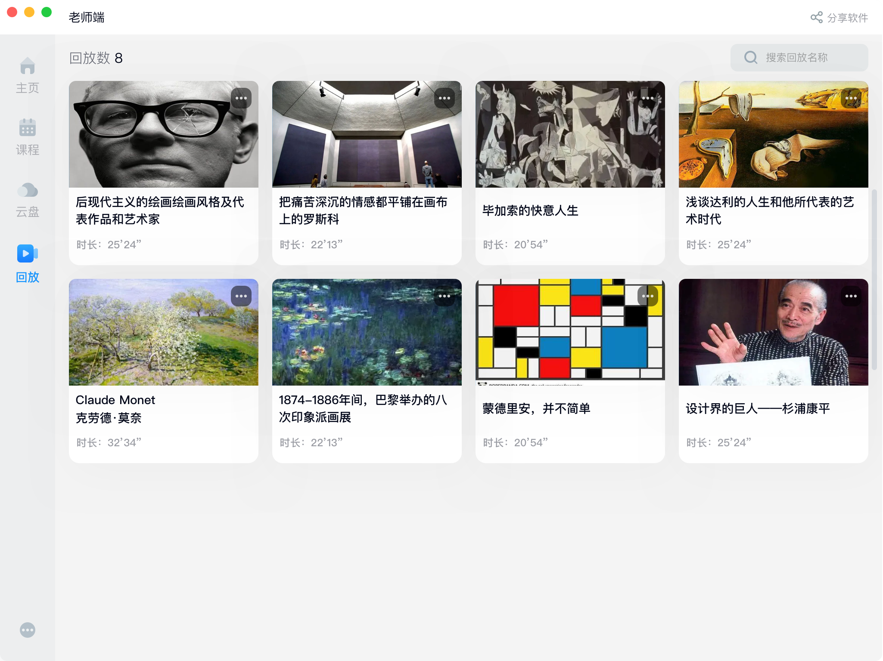Image resolution: width=883 pixels, height=661 pixels.
Task: Open the Rothko chapel room thumbnail
Action: point(367,134)
